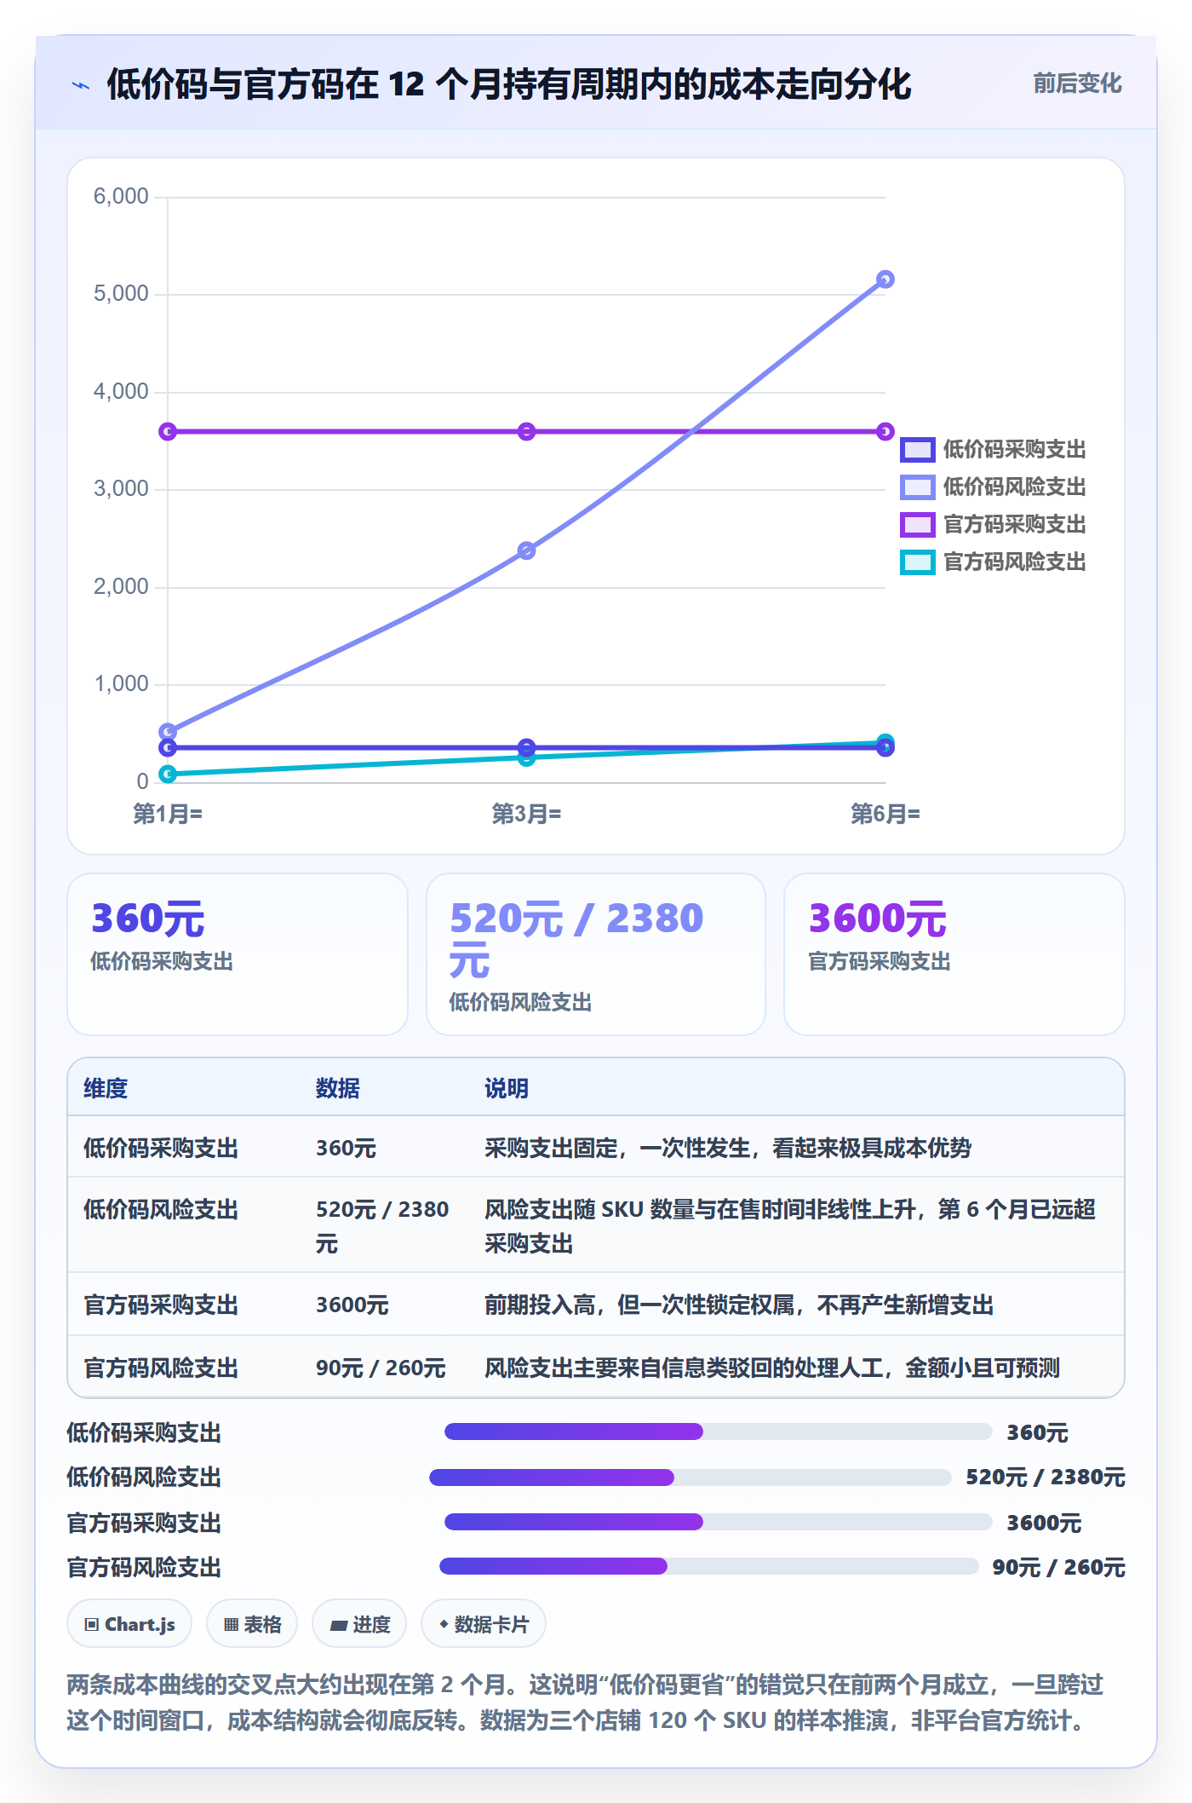
Task: Click the 数据 table column header
Action: click(338, 1088)
